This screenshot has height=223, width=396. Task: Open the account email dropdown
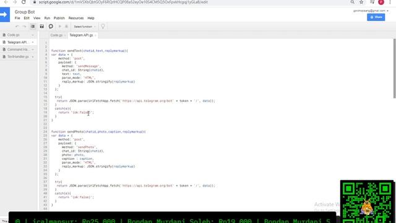coord(371,11)
